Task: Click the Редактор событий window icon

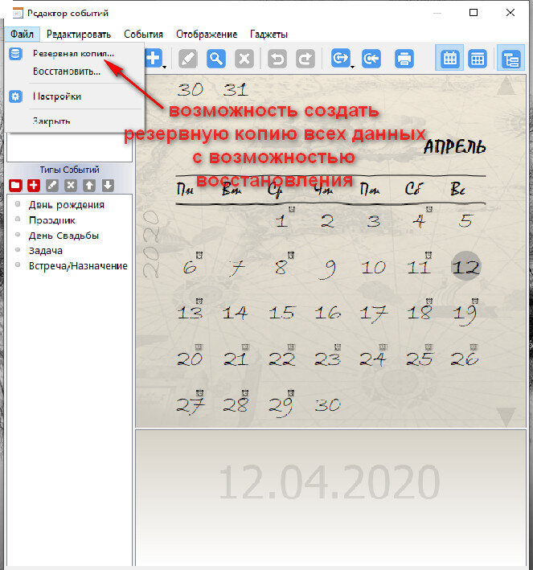Action: (18, 13)
